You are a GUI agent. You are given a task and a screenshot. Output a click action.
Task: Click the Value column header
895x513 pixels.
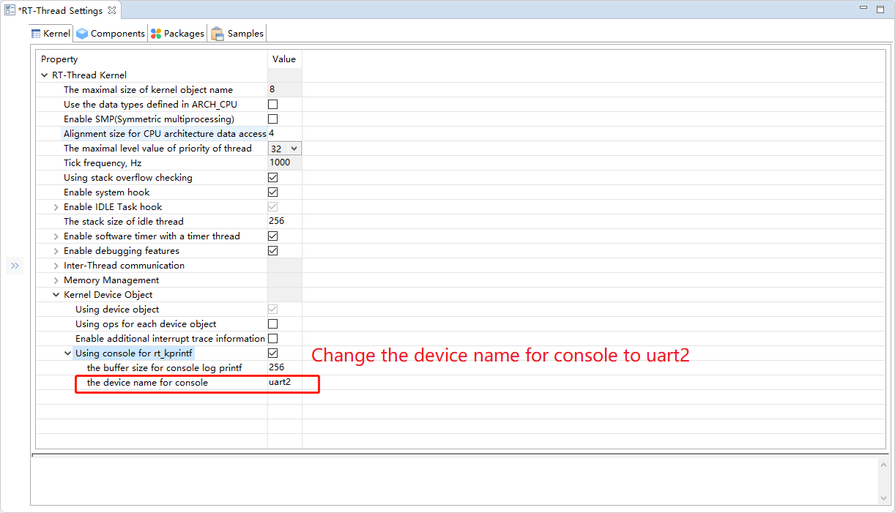[x=284, y=59]
